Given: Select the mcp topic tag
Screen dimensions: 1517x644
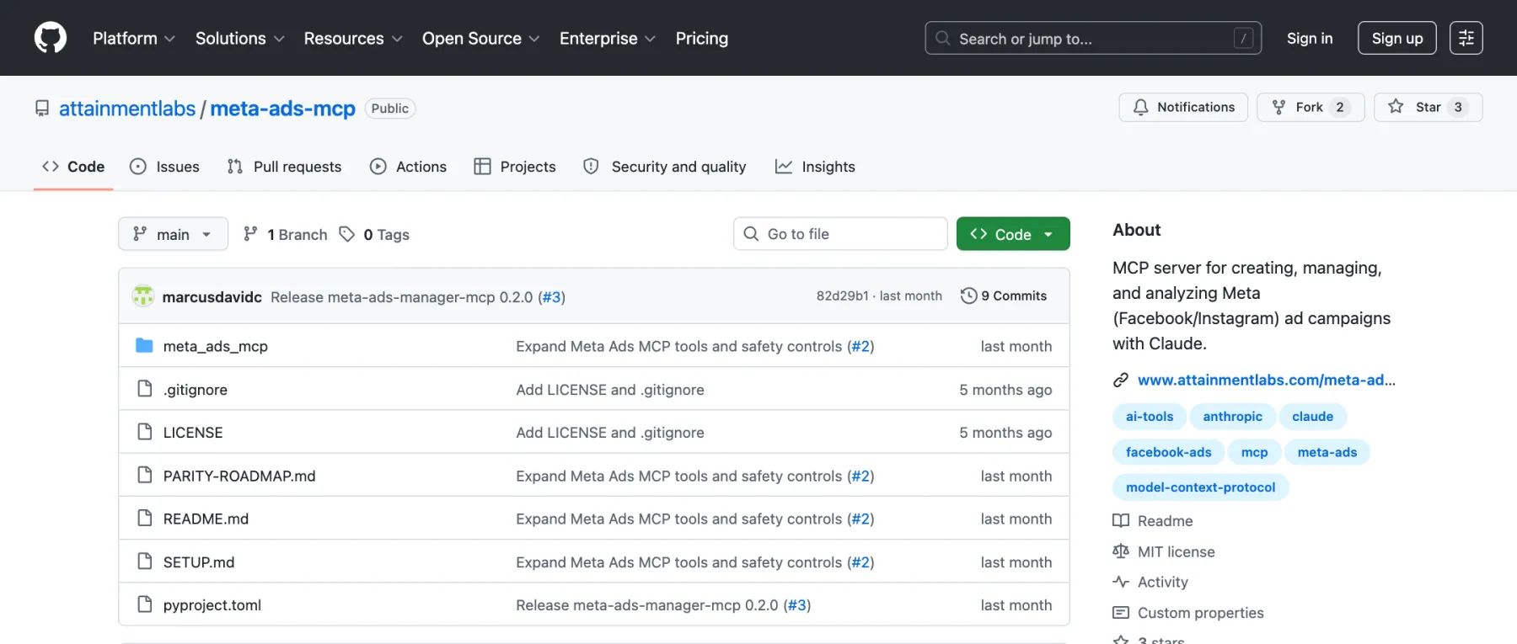Looking at the screenshot, I should [1254, 452].
